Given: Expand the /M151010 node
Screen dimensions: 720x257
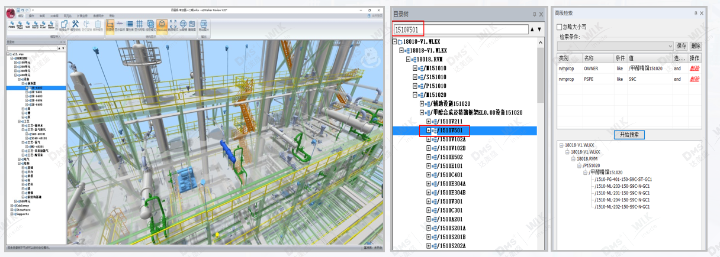Looking at the screenshot, I should point(415,69).
